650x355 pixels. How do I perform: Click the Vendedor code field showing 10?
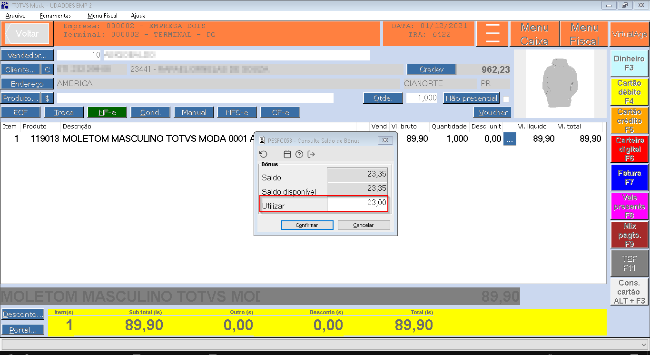point(79,55)
